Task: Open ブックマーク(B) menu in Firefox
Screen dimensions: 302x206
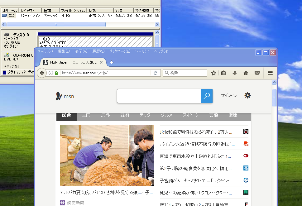Action: coord(120,51)
